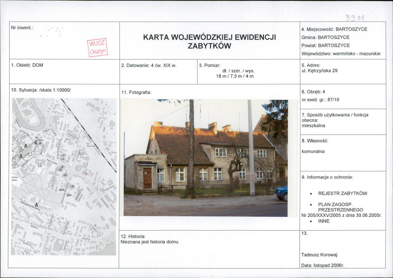
Task: Click "7. Sposób użytkowania / funkcja obecna:" label
Action: pyautogui.click(x=335, y=118)
